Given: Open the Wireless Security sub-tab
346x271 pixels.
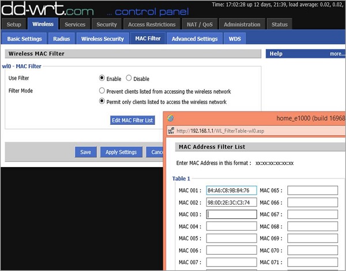Looking at the screenshot, I should point(102,39).
